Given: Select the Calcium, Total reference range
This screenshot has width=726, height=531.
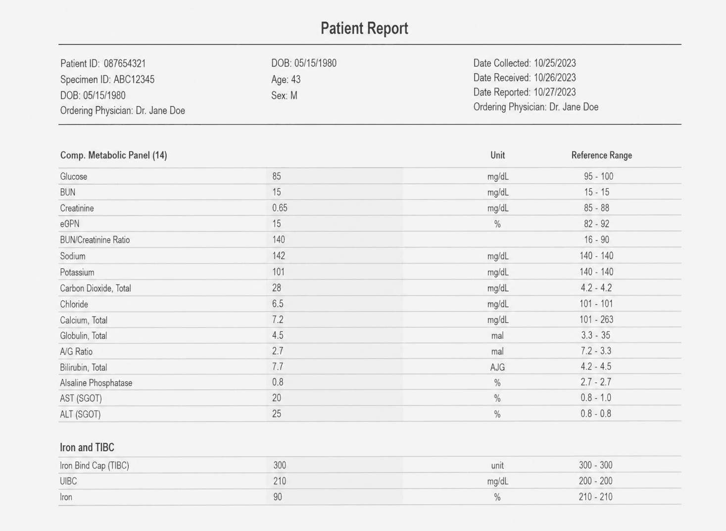Looking at the screenshot, I should point(596,319).
